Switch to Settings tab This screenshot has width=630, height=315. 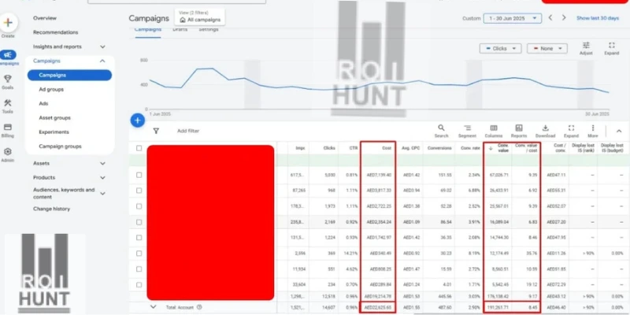pos(209,30)
